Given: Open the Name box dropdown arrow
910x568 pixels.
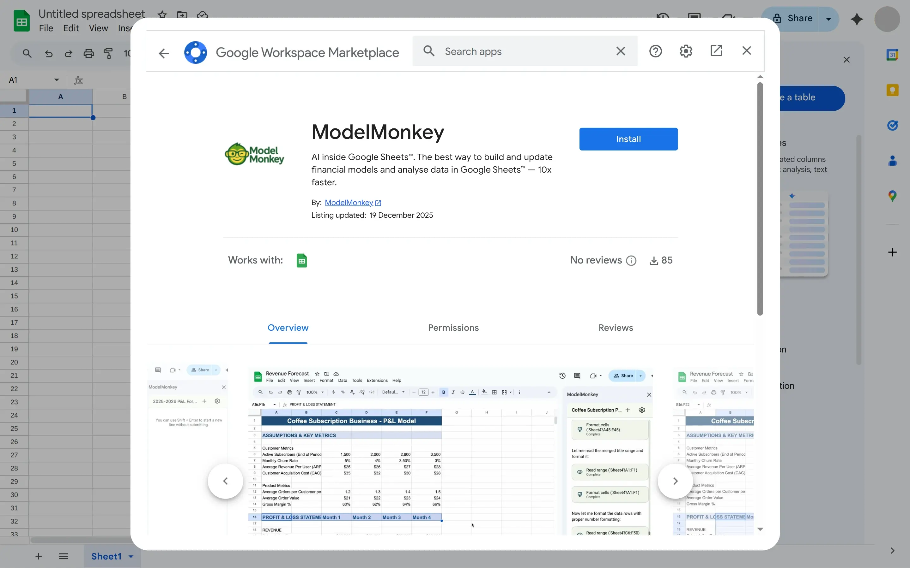Looking at the screenshot, I should coord(57,80).
